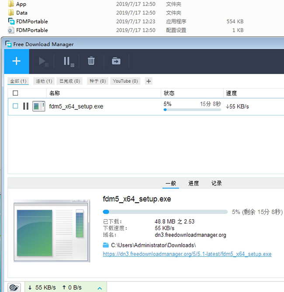Click the trash delete icon in toolbar
The width and height of the screenshot is (284, 292).
(91, 61)
